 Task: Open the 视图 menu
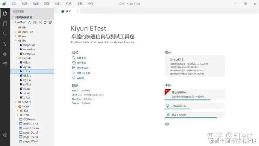click(x=47, y=4)
